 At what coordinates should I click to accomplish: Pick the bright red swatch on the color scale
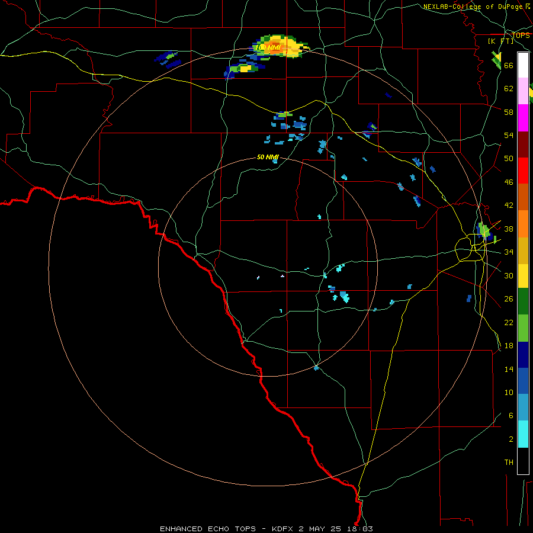[x=523, y=171]
